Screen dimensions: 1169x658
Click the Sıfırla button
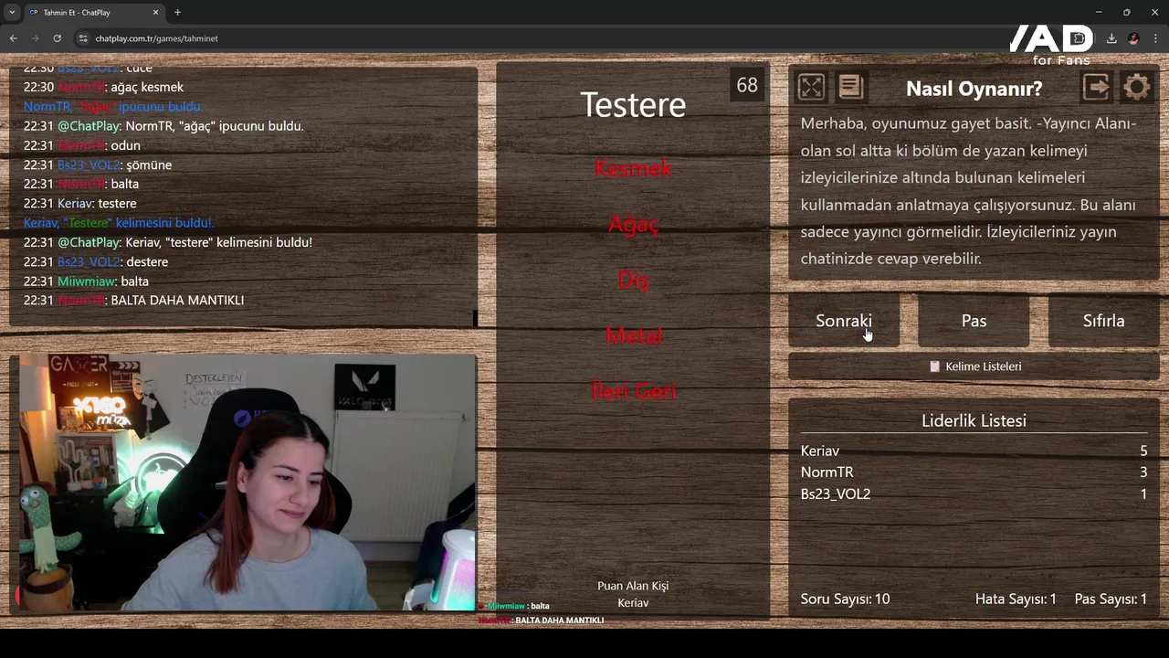pyautogui.click(x=1103, y=321)
